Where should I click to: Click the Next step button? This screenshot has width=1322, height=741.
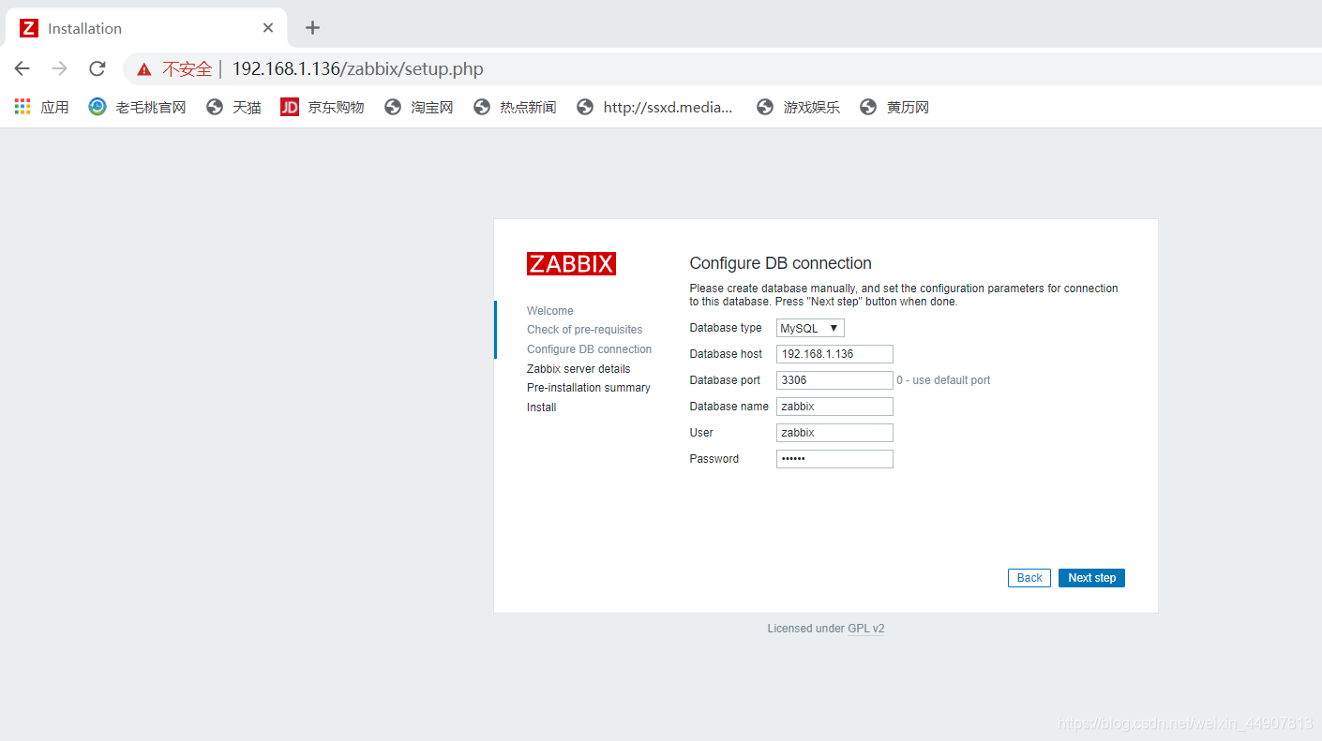coord(1091,578)
